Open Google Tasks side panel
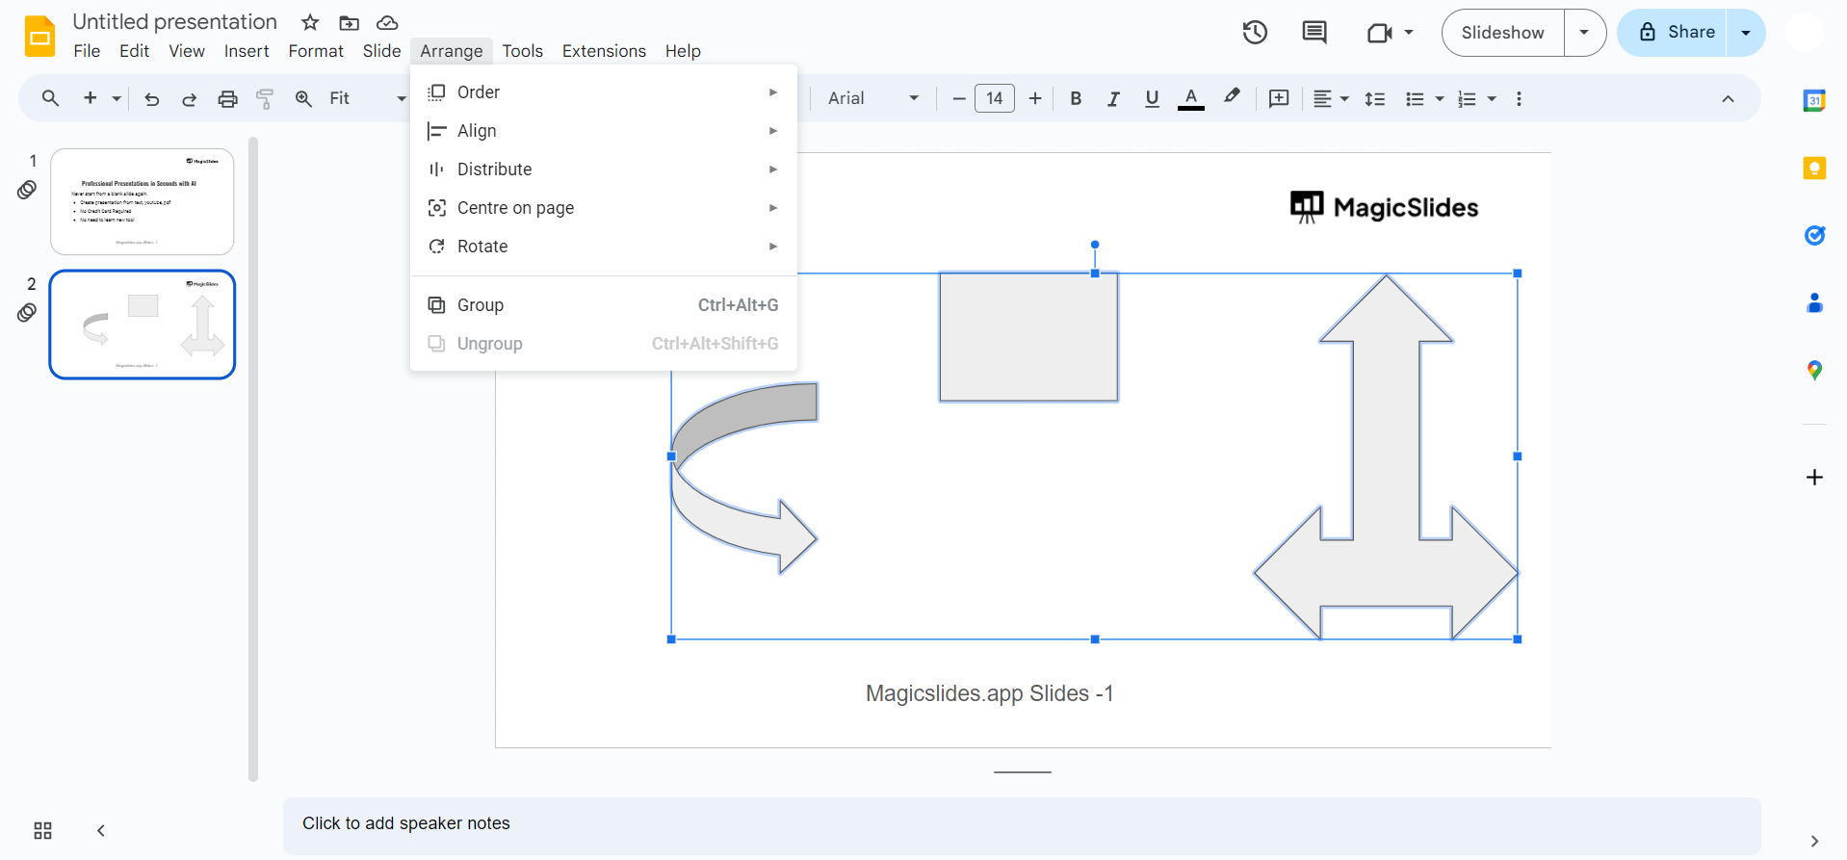Image resolution: width=1847 pixels, height=860 pixels. pyautogui.click(x=1814, y=235)
